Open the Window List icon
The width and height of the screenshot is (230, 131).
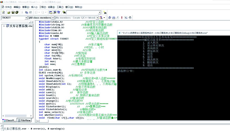pyautogui.click(x=59, y=12)
